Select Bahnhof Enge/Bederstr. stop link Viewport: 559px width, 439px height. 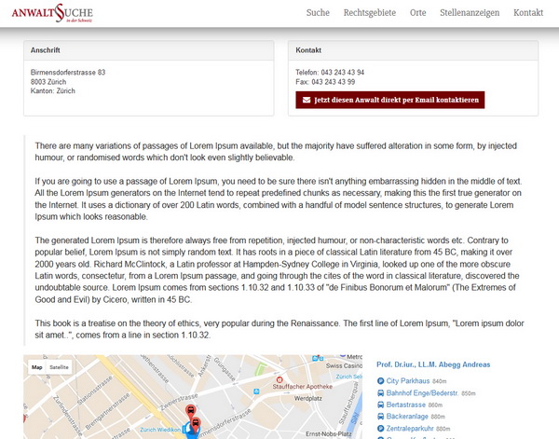pos(422,393)
